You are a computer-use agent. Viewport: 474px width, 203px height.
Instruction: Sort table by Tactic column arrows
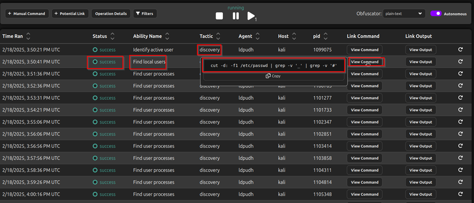(218, 36)
